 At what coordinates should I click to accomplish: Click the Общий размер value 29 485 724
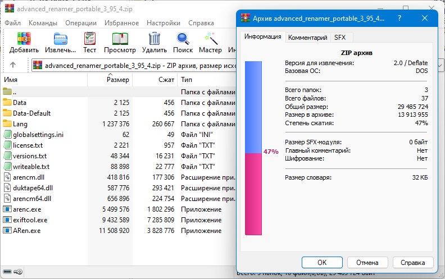[413, 107]
